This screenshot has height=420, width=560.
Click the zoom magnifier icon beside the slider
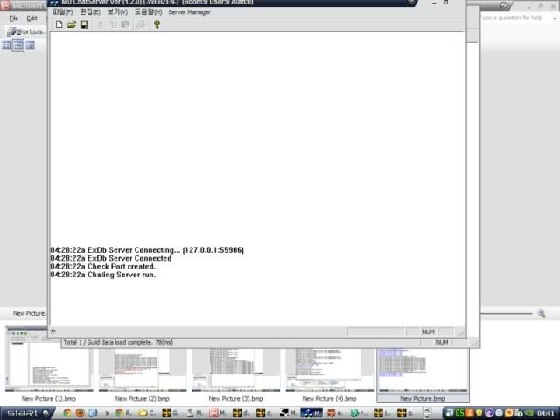coord(542,313)
